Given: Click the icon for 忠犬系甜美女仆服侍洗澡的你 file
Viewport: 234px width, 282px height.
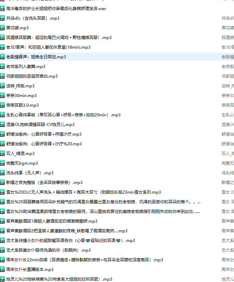Looking at the screenshot, I should click(x=2, y=250).
